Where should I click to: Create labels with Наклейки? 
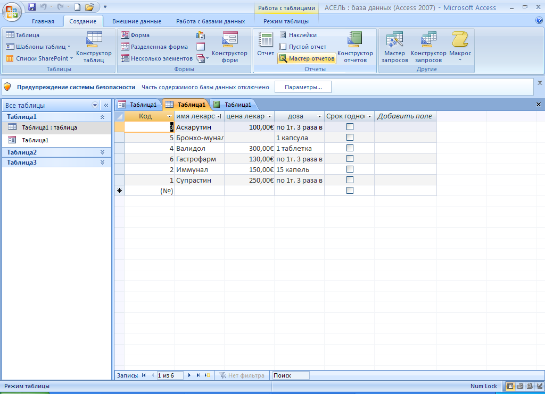298,35
